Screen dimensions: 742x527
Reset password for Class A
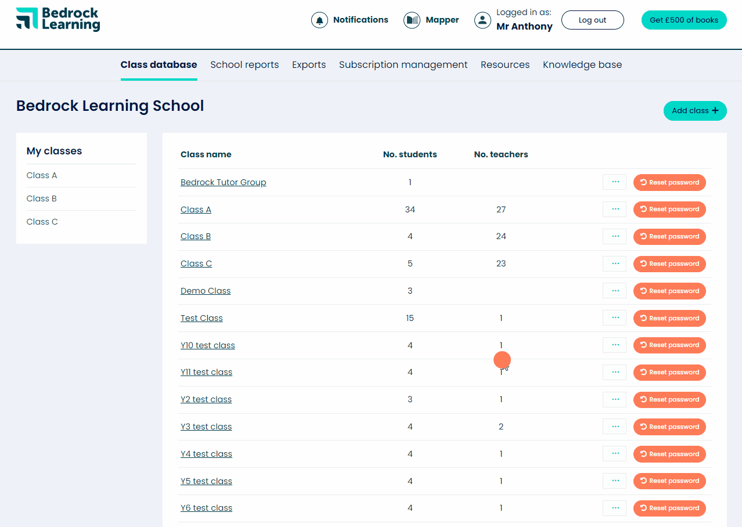point(669,210)
